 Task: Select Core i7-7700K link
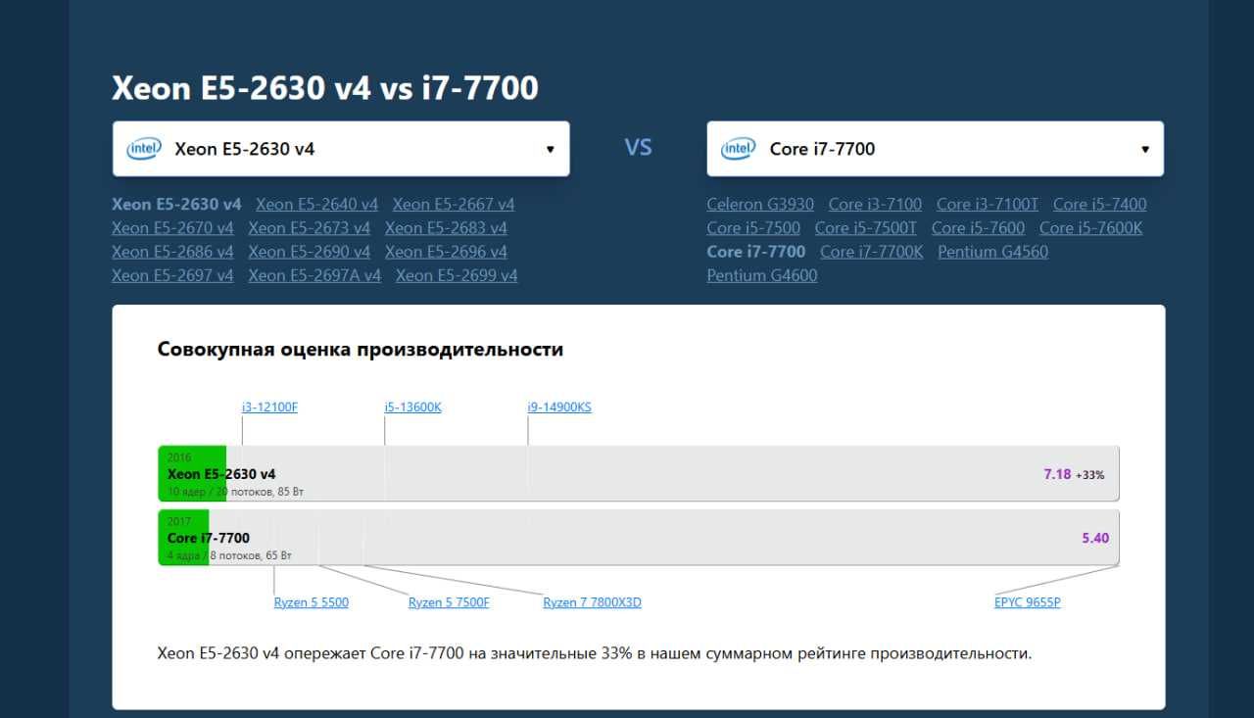point(872,251)
